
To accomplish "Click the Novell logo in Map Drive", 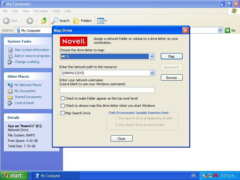I will pyautogui.click(x=73, y=41).
